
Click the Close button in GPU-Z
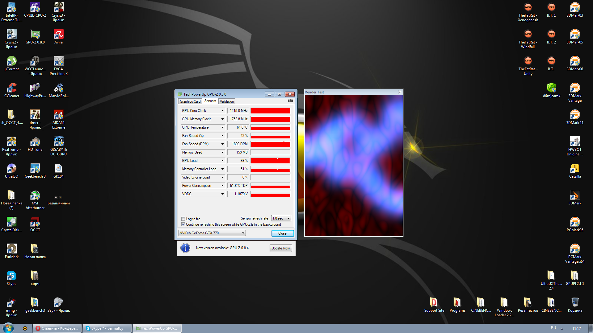point(282,233)
